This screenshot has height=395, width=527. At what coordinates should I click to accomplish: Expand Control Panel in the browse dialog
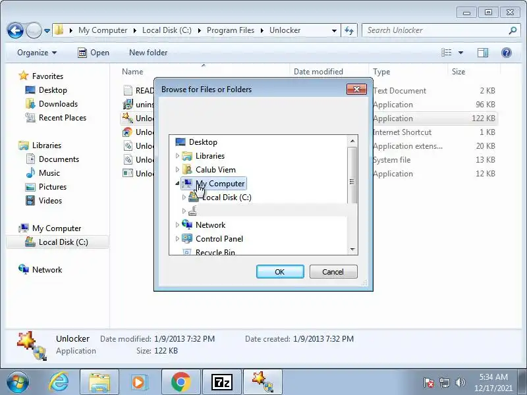point(177,239)
